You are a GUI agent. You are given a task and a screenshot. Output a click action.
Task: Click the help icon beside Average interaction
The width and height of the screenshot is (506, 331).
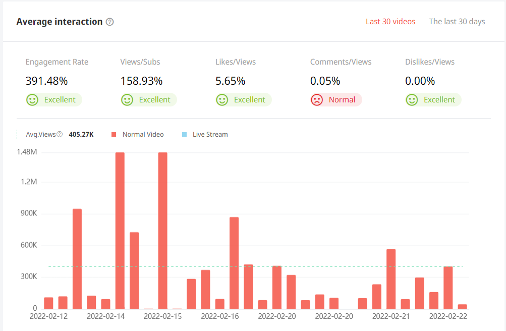click(x=110, y=22)
